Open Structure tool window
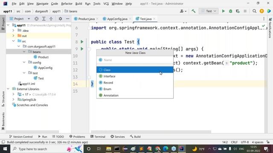 coord(3,99)
